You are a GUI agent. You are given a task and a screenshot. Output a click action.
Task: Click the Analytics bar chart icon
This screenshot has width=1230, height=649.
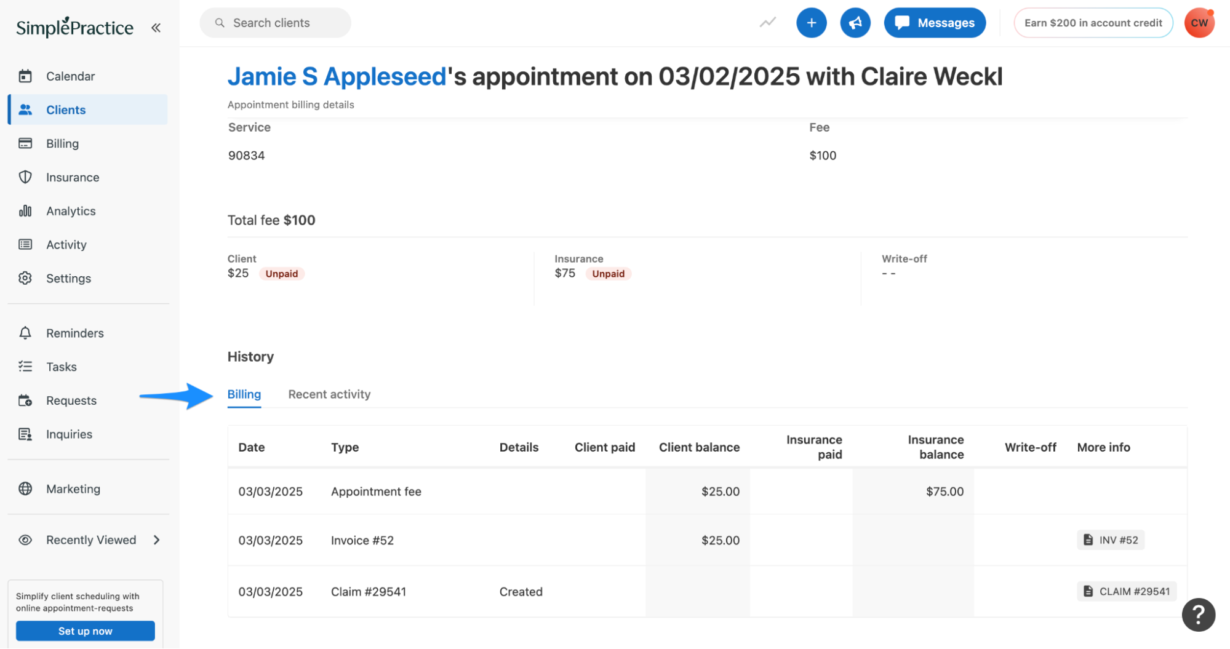point(25,211)
